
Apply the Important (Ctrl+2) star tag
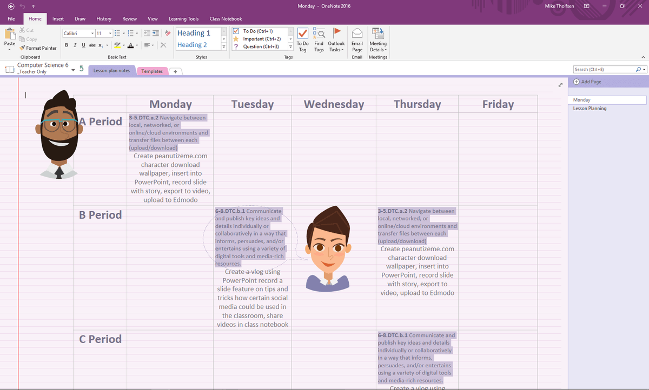pyautogui.click(x=257, y=39)
